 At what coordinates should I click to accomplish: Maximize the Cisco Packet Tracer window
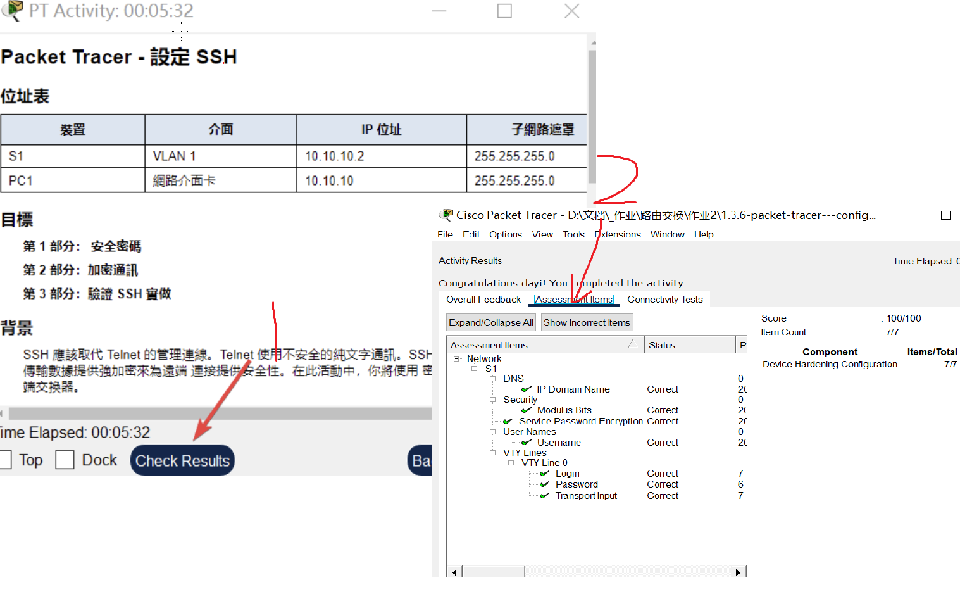tap(946, 215)
